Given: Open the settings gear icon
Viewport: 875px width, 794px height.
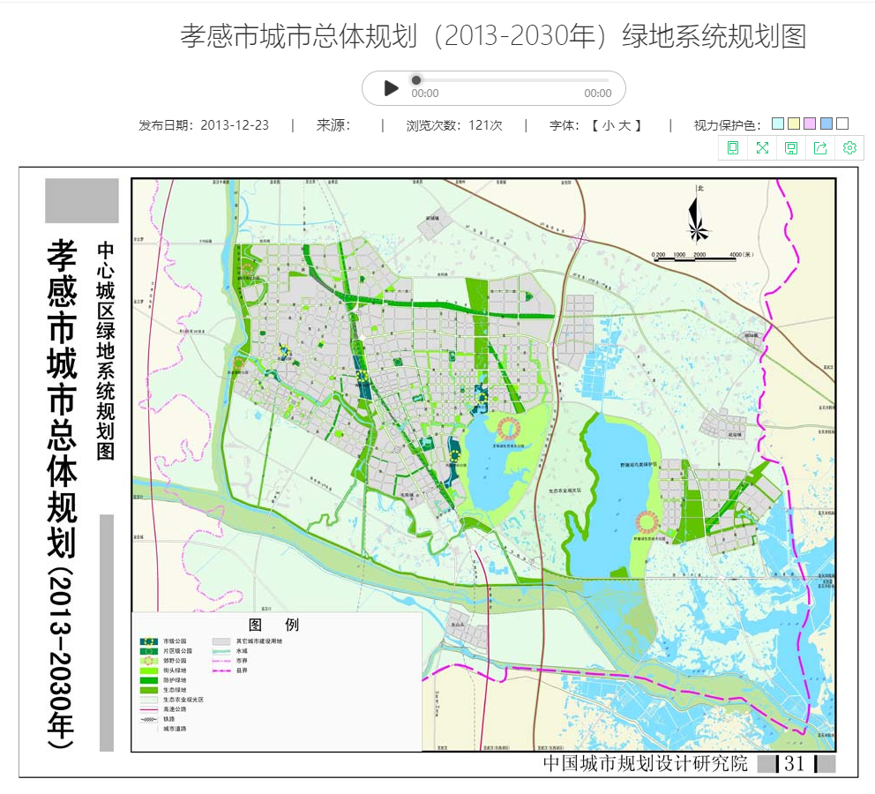Looking at the screenshot, I should [x=849, y=148].
